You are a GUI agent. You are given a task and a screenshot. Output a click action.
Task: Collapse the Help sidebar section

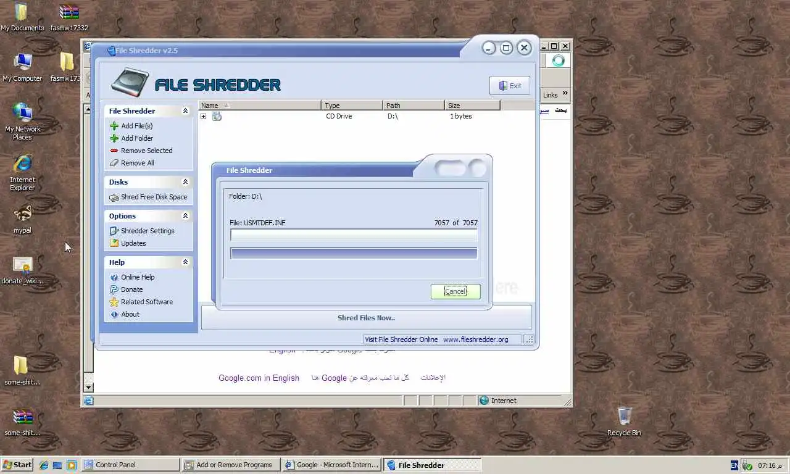(x=185, y=262)
